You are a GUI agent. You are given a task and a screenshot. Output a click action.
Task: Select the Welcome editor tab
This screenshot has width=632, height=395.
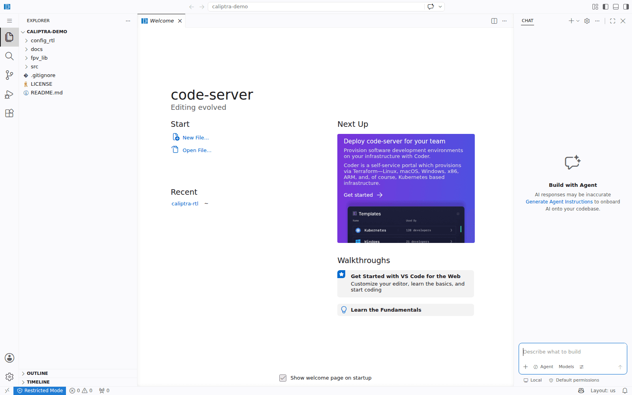162,21
